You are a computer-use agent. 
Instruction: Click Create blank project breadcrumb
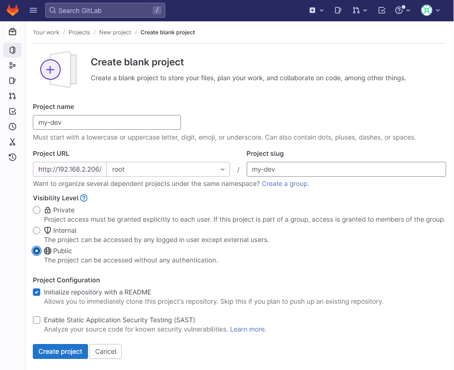click(x=168, y=32)
